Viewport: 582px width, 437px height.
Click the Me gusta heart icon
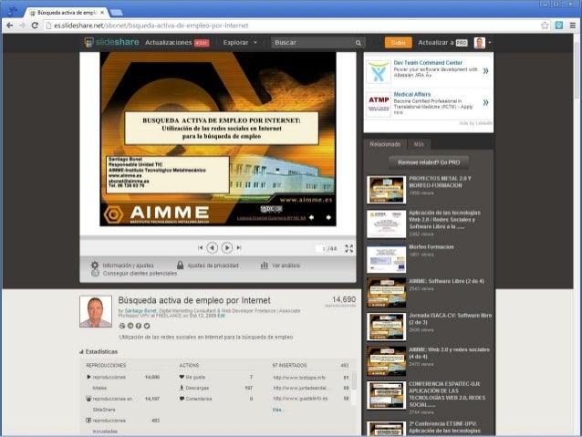[182, 377]
